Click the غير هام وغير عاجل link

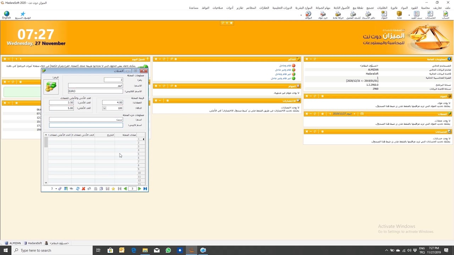pos(281,78)
